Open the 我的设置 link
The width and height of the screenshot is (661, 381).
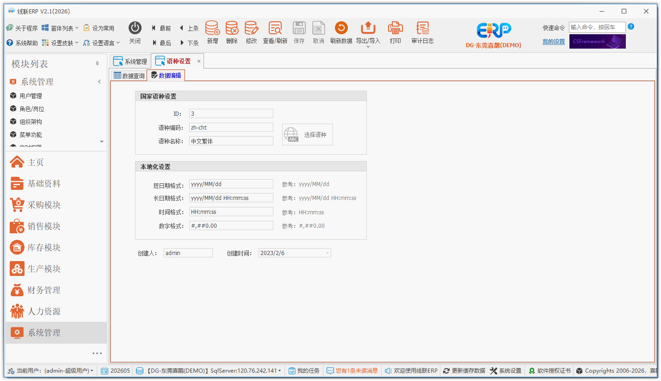(x=554, y=42)
